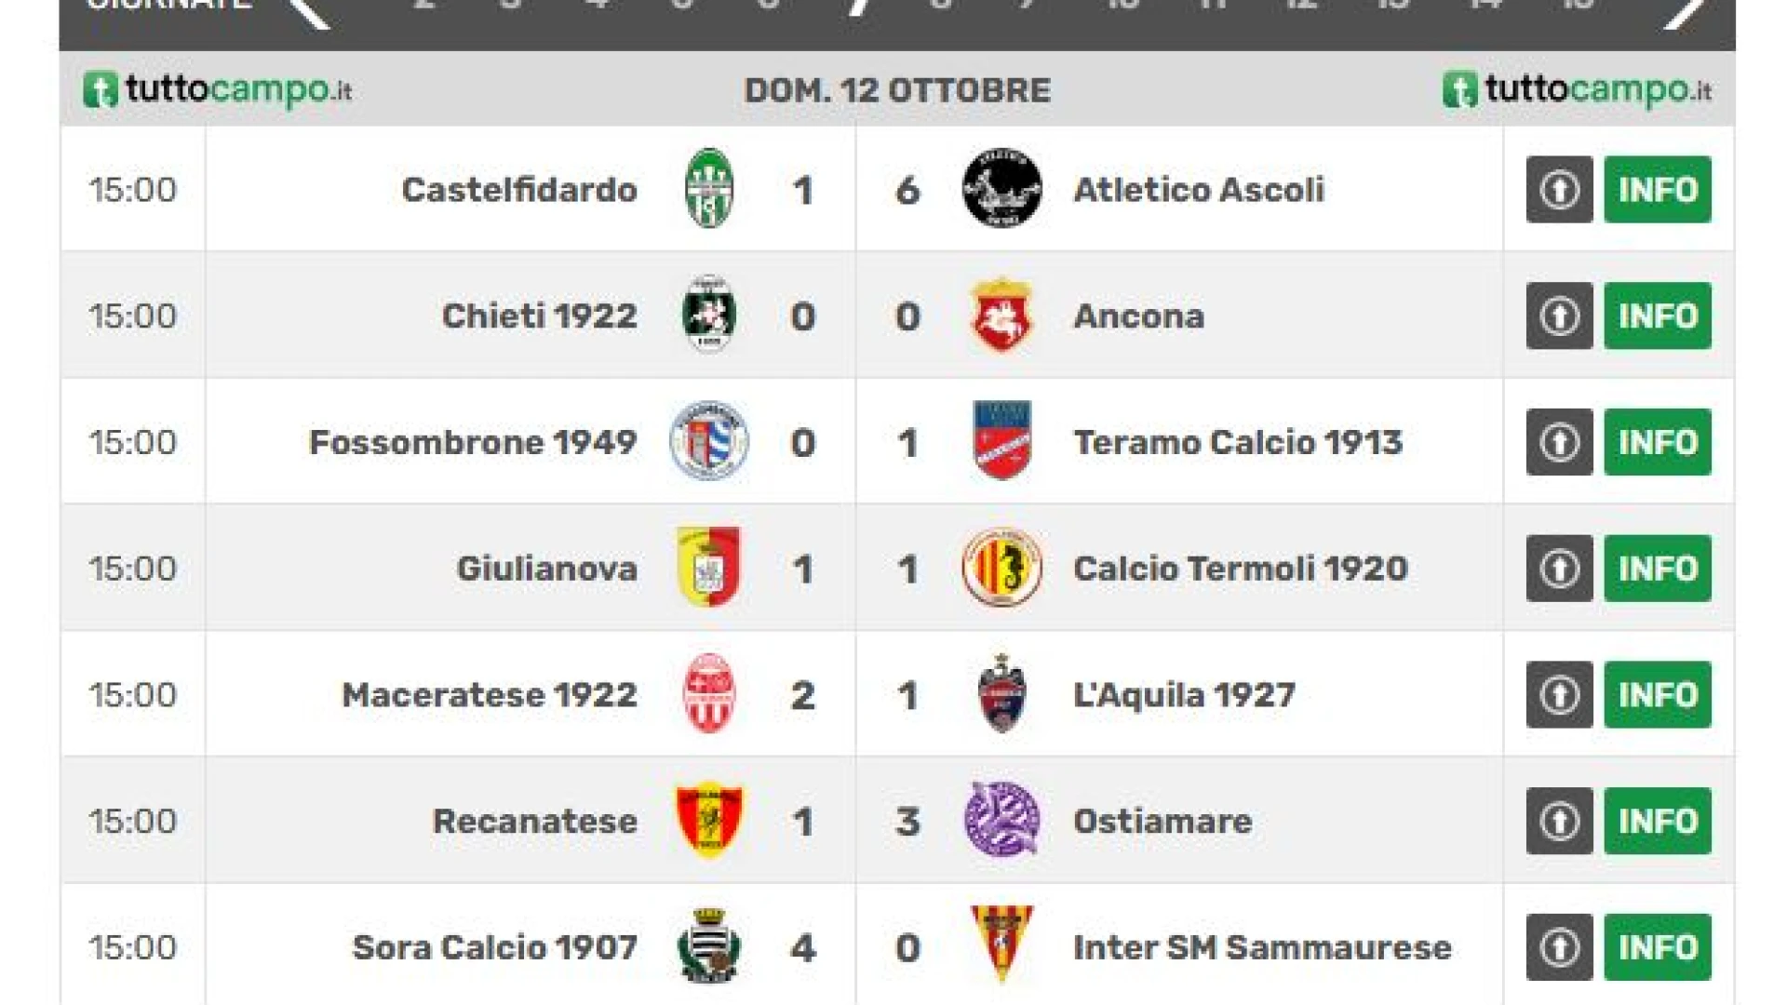Click the Ostiamare purple logo

(1001, 821)
